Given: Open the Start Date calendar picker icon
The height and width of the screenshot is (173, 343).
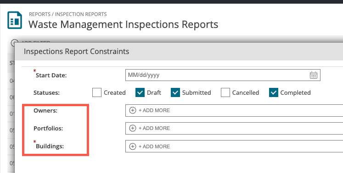Looking at the screenshot, I should (314, 75).
